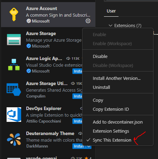
Task: Select the Azure Logic Apps icon
Action: click(x=14, y=65)
